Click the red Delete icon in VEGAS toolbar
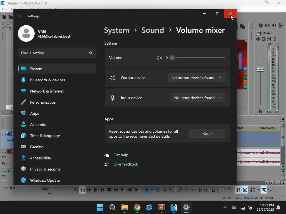 [x=180, y=190]
